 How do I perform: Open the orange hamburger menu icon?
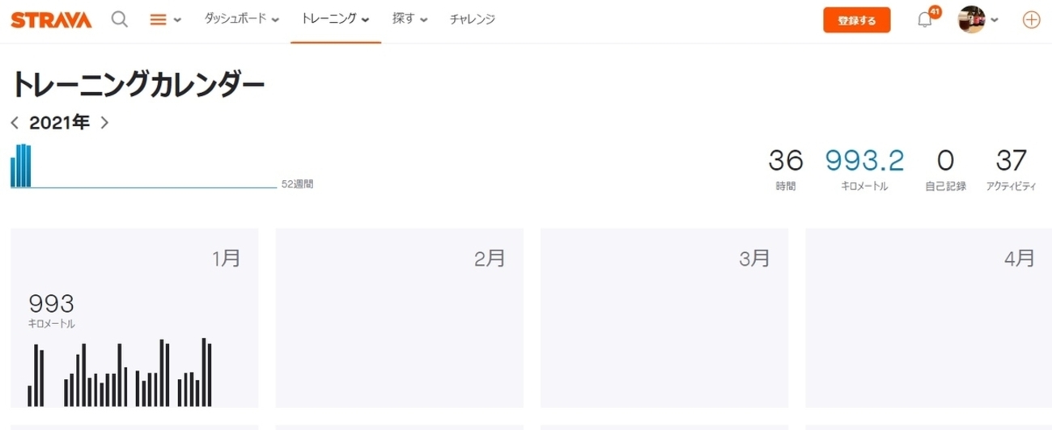point(159,20)
